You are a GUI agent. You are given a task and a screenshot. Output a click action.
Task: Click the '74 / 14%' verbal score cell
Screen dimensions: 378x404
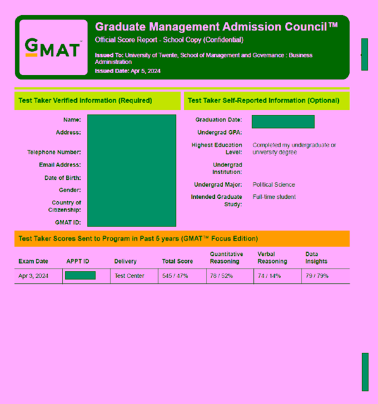(x=269, y=276)
